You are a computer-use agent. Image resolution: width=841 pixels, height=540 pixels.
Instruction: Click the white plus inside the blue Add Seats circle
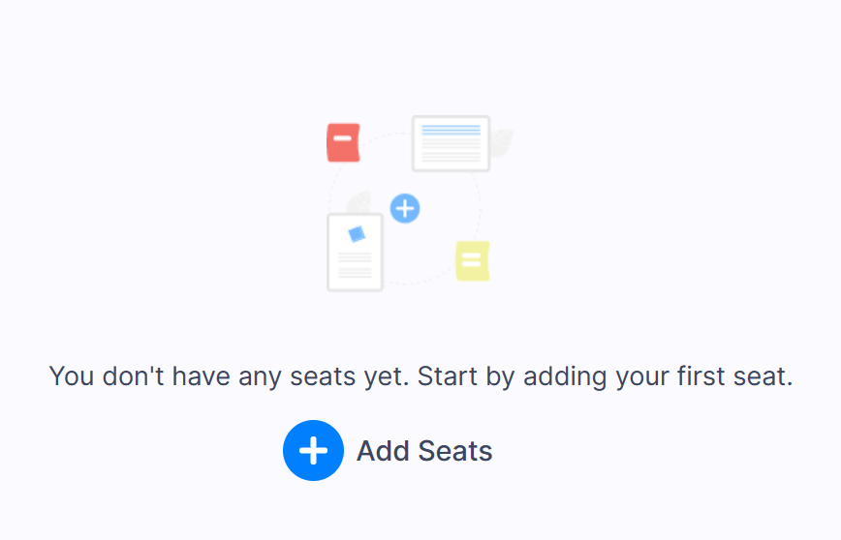(313, 451)
